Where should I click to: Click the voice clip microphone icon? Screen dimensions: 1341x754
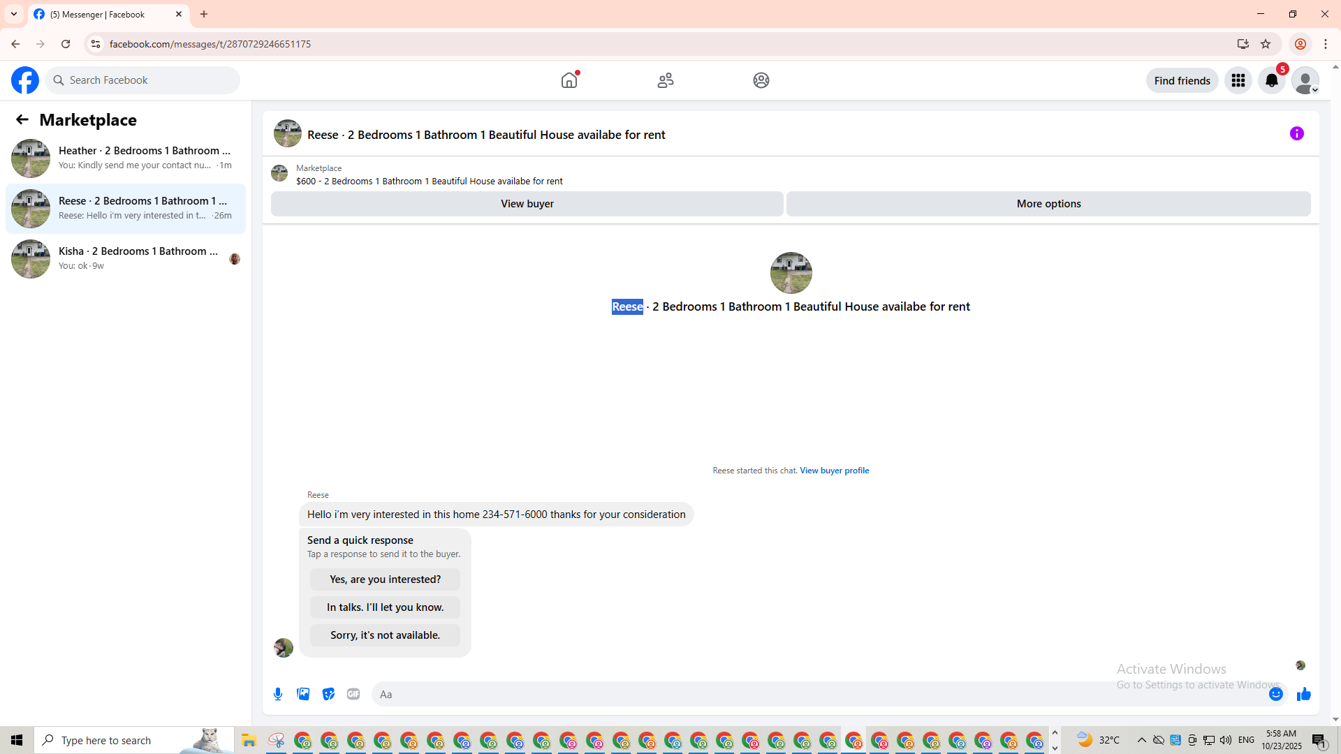tap(278, 694)
